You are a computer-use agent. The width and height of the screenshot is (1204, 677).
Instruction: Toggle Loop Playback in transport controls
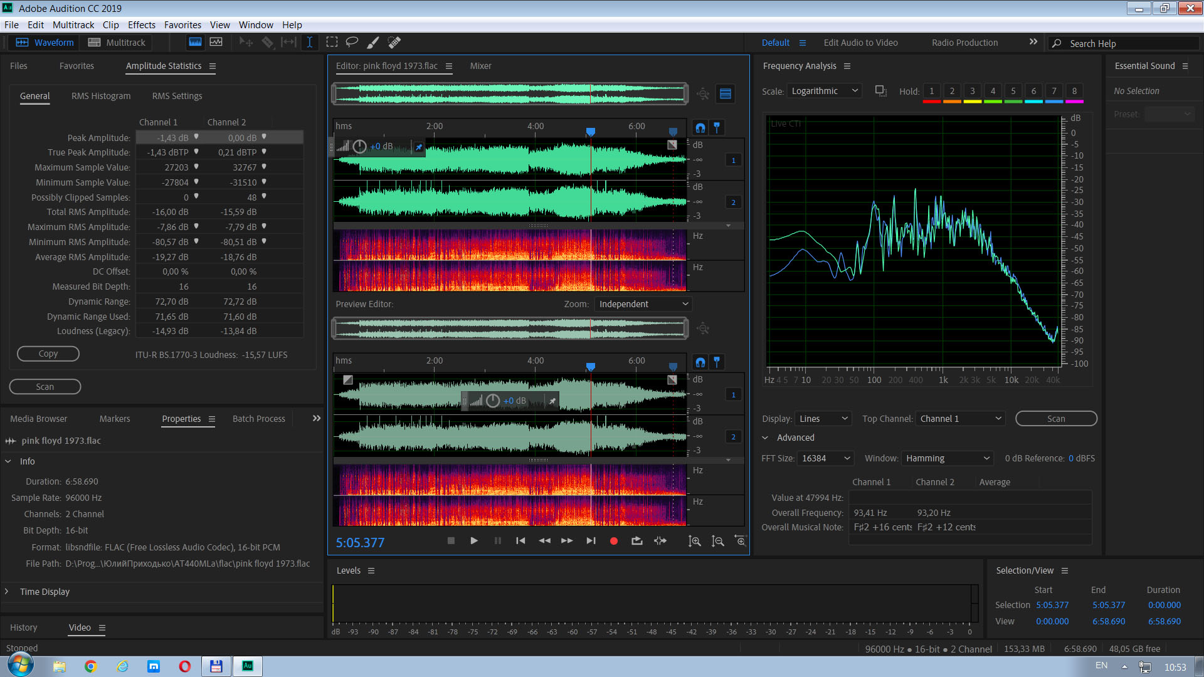click(637, 541)
